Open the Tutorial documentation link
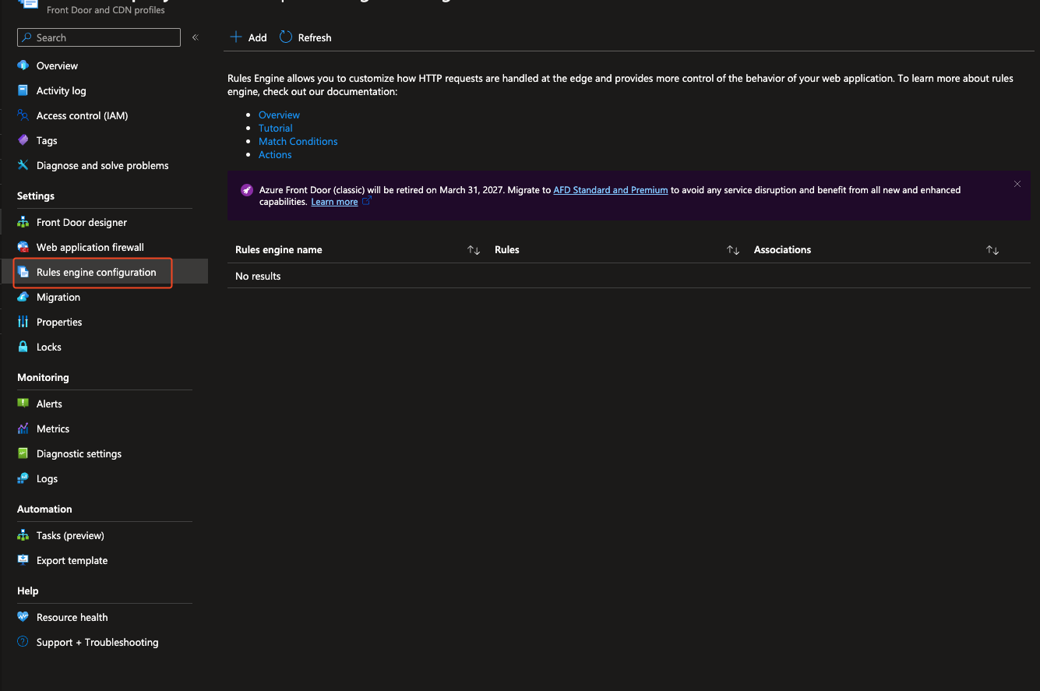 point(276,128)
